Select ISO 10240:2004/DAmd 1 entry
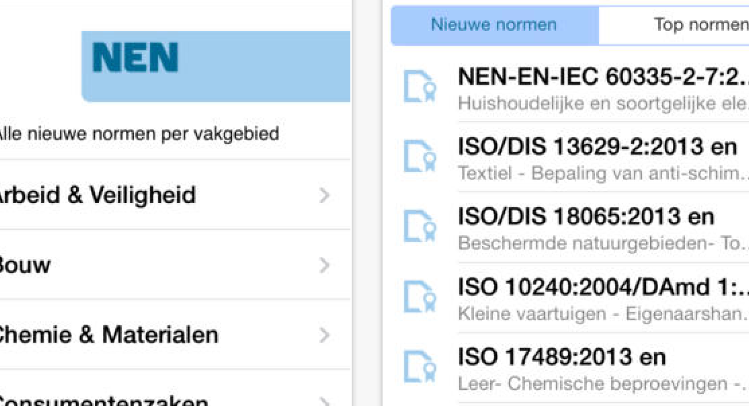 [603, 287]
